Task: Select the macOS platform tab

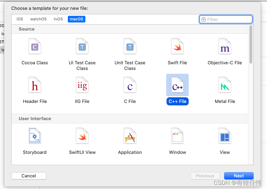Action: (x=77, y=19)
